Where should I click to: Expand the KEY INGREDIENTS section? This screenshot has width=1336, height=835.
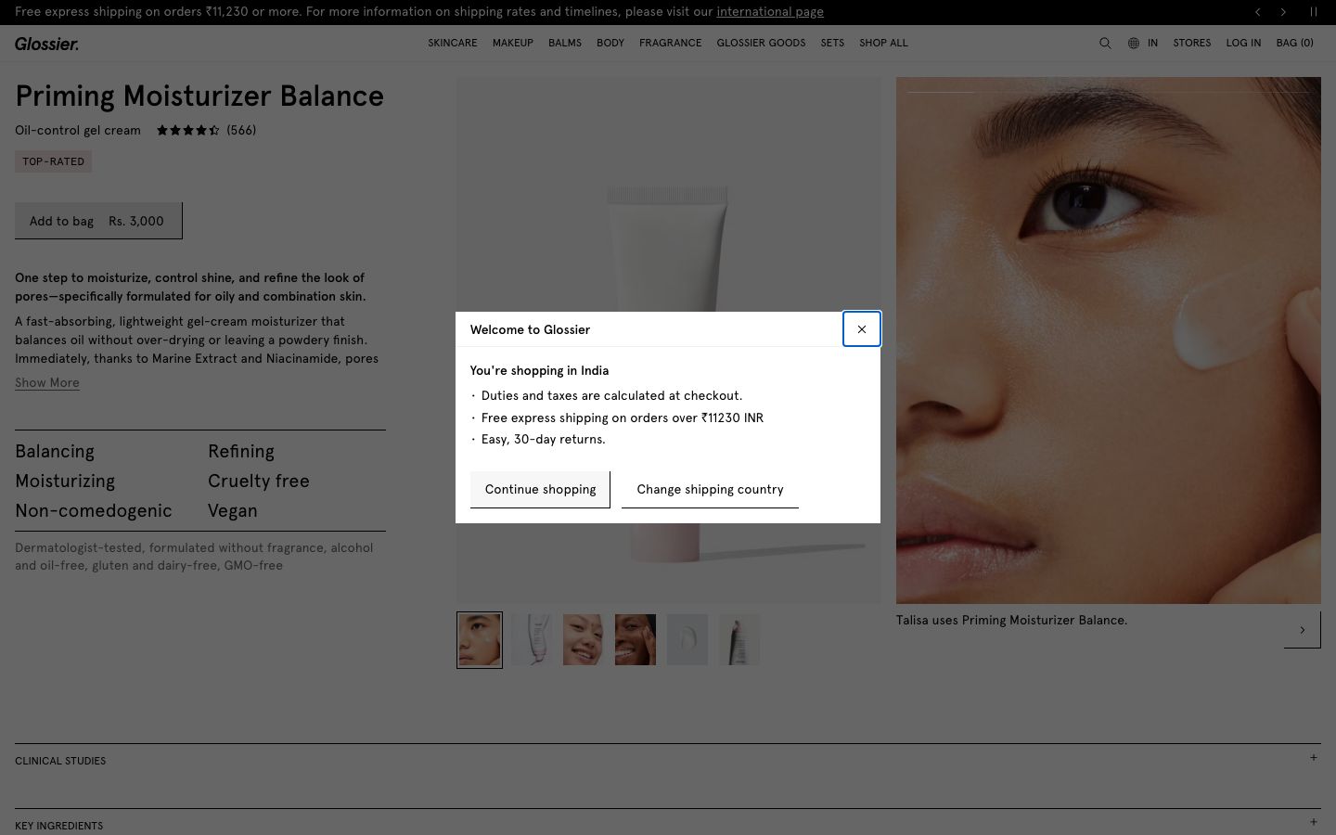point(668,824)
